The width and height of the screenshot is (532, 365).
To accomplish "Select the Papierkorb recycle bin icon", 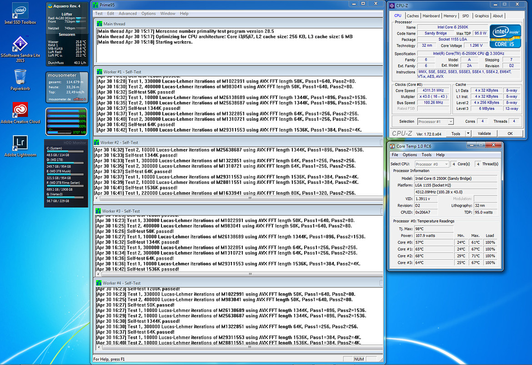I will (x=20, y=79).
